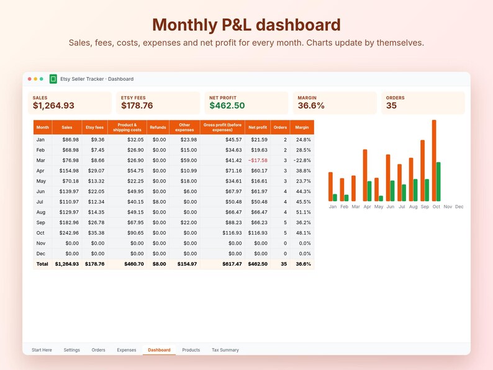Select the Other expenses column header
493x370 pixels.
click(x=184, y=127)
